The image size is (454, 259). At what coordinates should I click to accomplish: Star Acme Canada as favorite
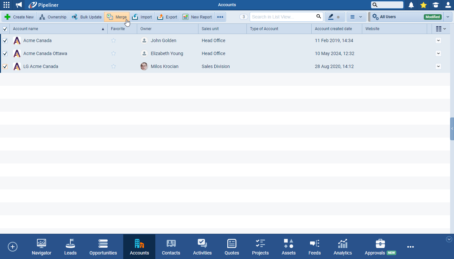pos(113,40)
